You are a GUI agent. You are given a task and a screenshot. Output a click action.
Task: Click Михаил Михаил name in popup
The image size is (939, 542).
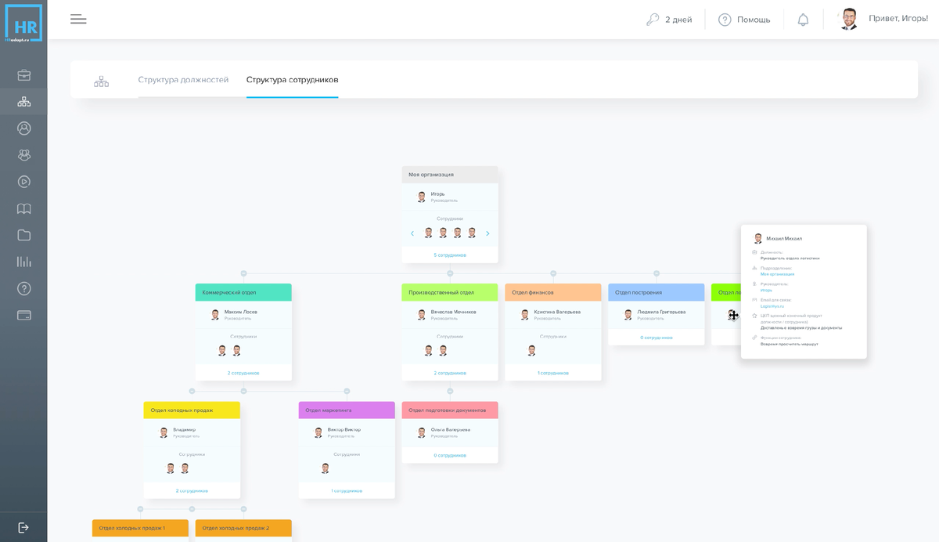(x=784, y=239)
